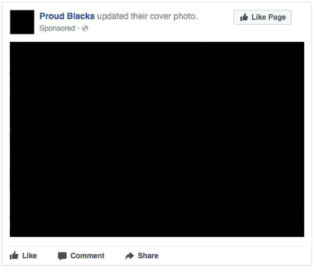
Task: Click empty space right of Share
Action: [x=230, y=256]
